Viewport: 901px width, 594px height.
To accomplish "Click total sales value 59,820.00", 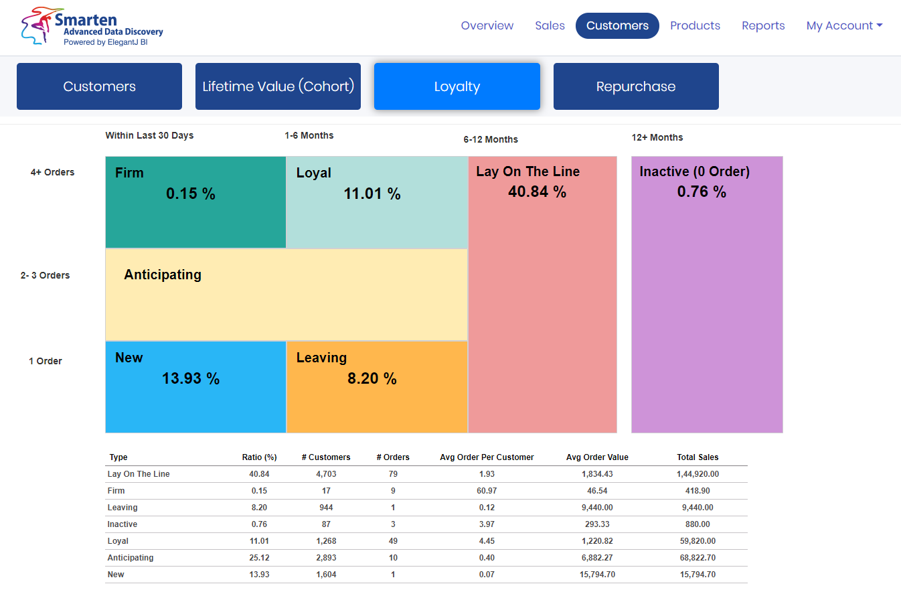I will pyautogui.click(x=698, y=541).
